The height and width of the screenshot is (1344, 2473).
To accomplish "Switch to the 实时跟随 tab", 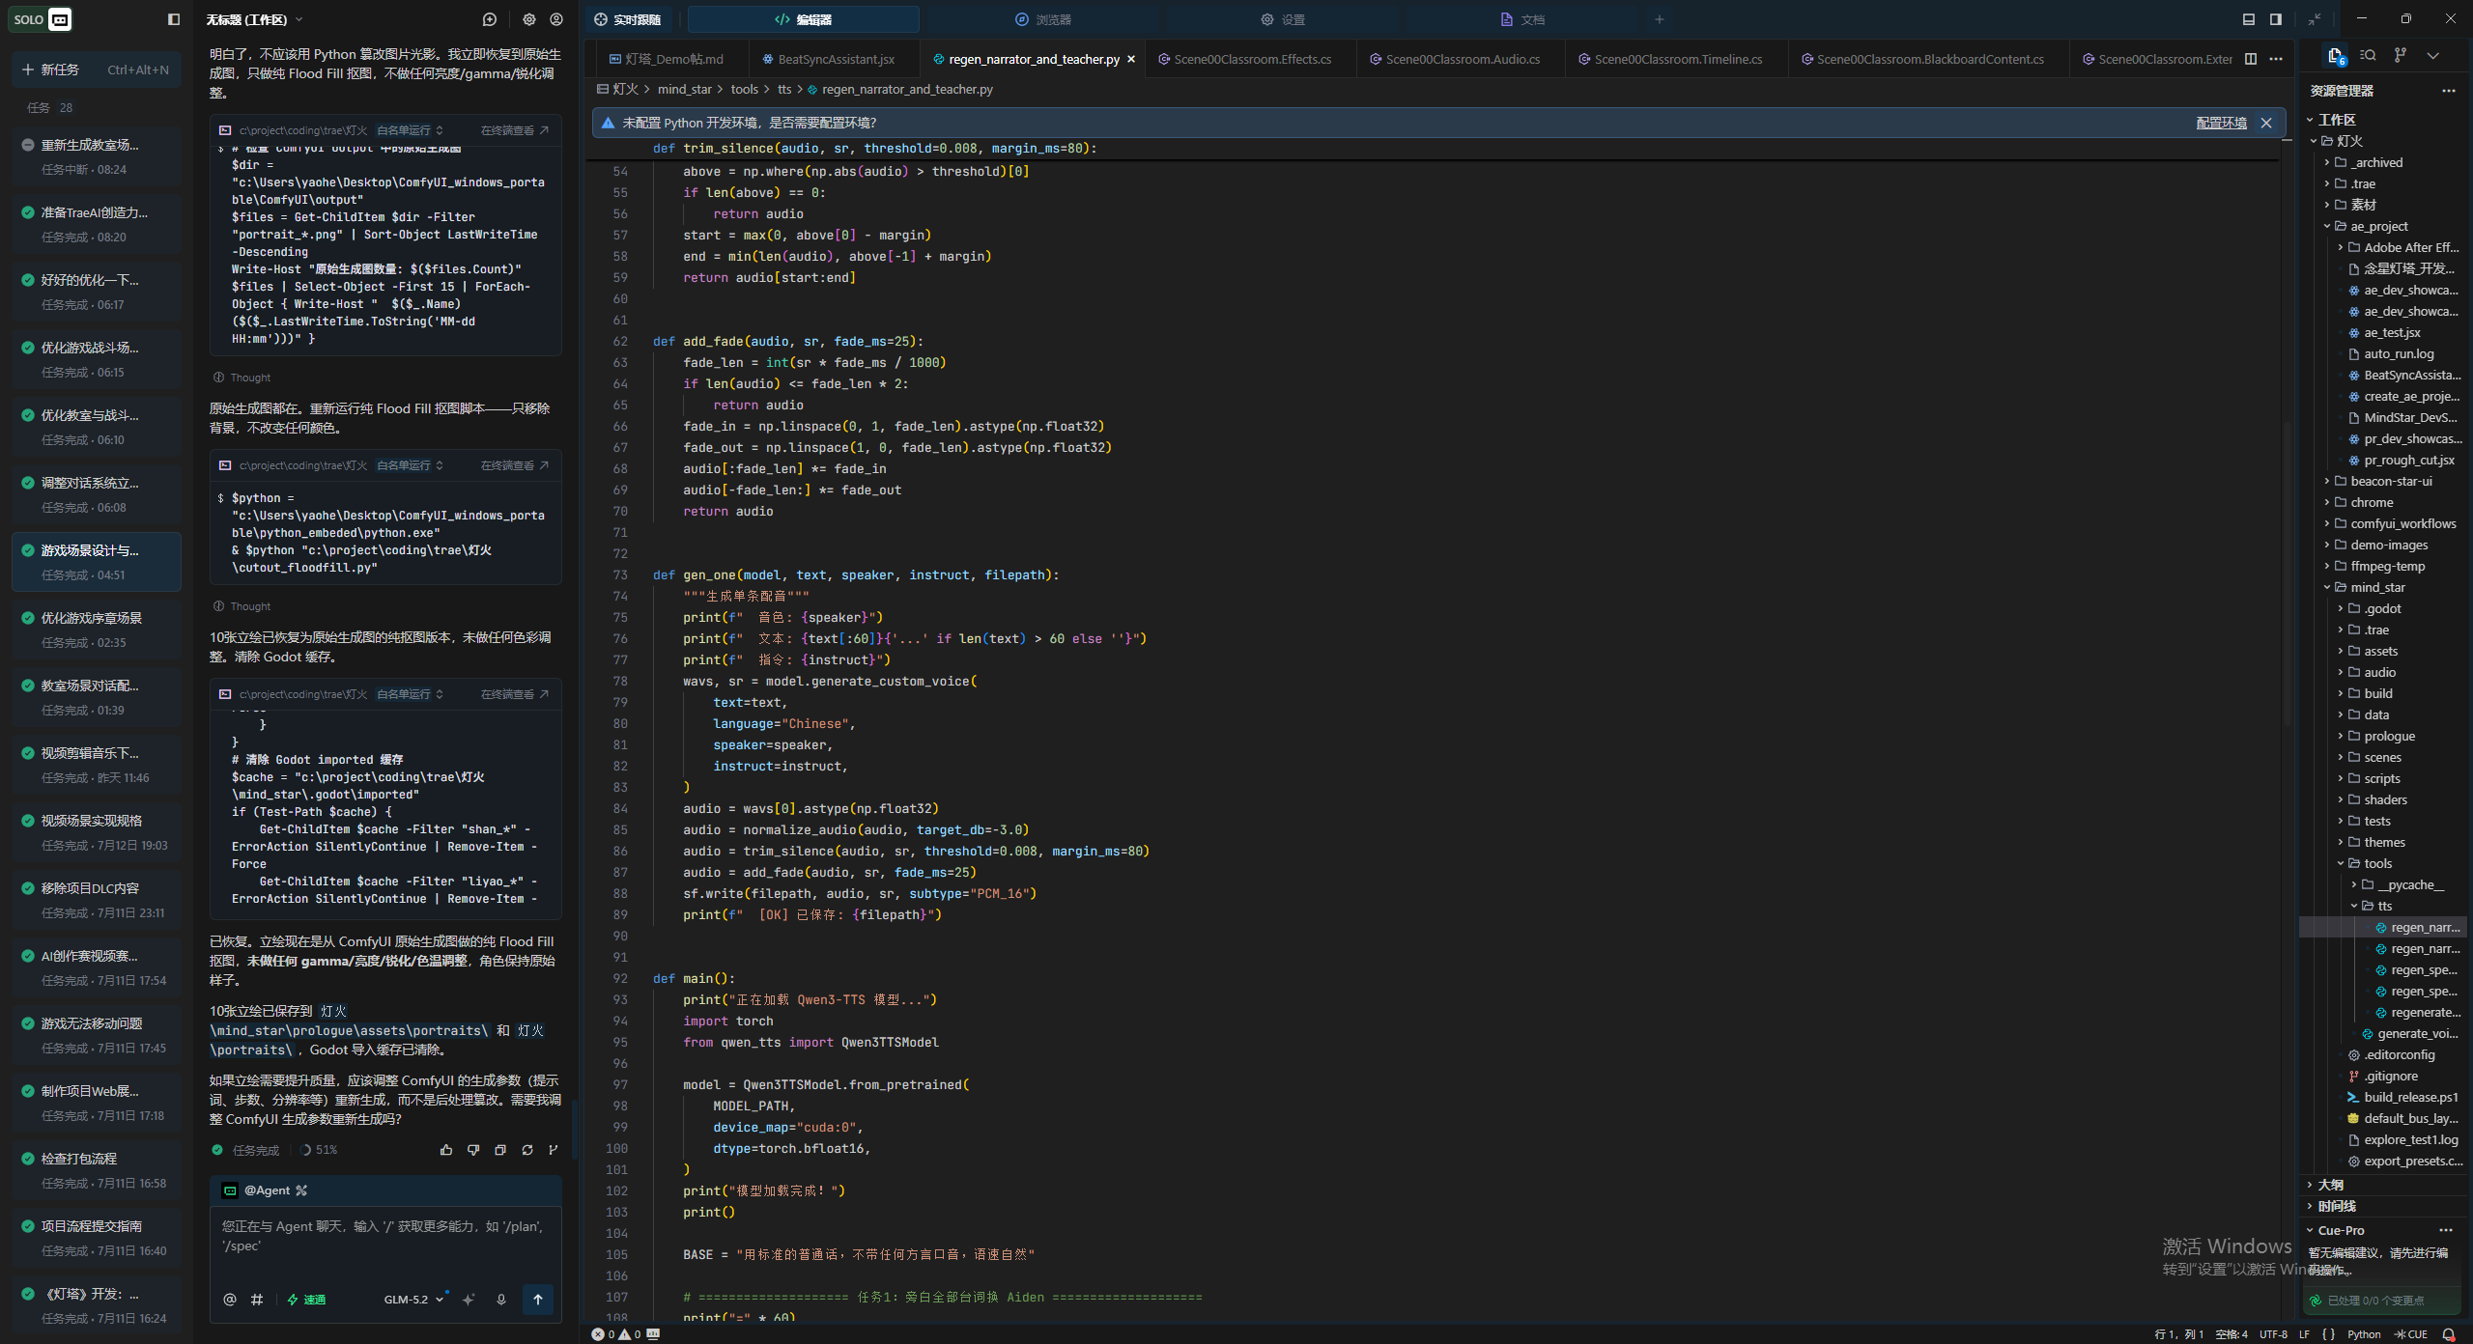I will click(x=628, y=19).
